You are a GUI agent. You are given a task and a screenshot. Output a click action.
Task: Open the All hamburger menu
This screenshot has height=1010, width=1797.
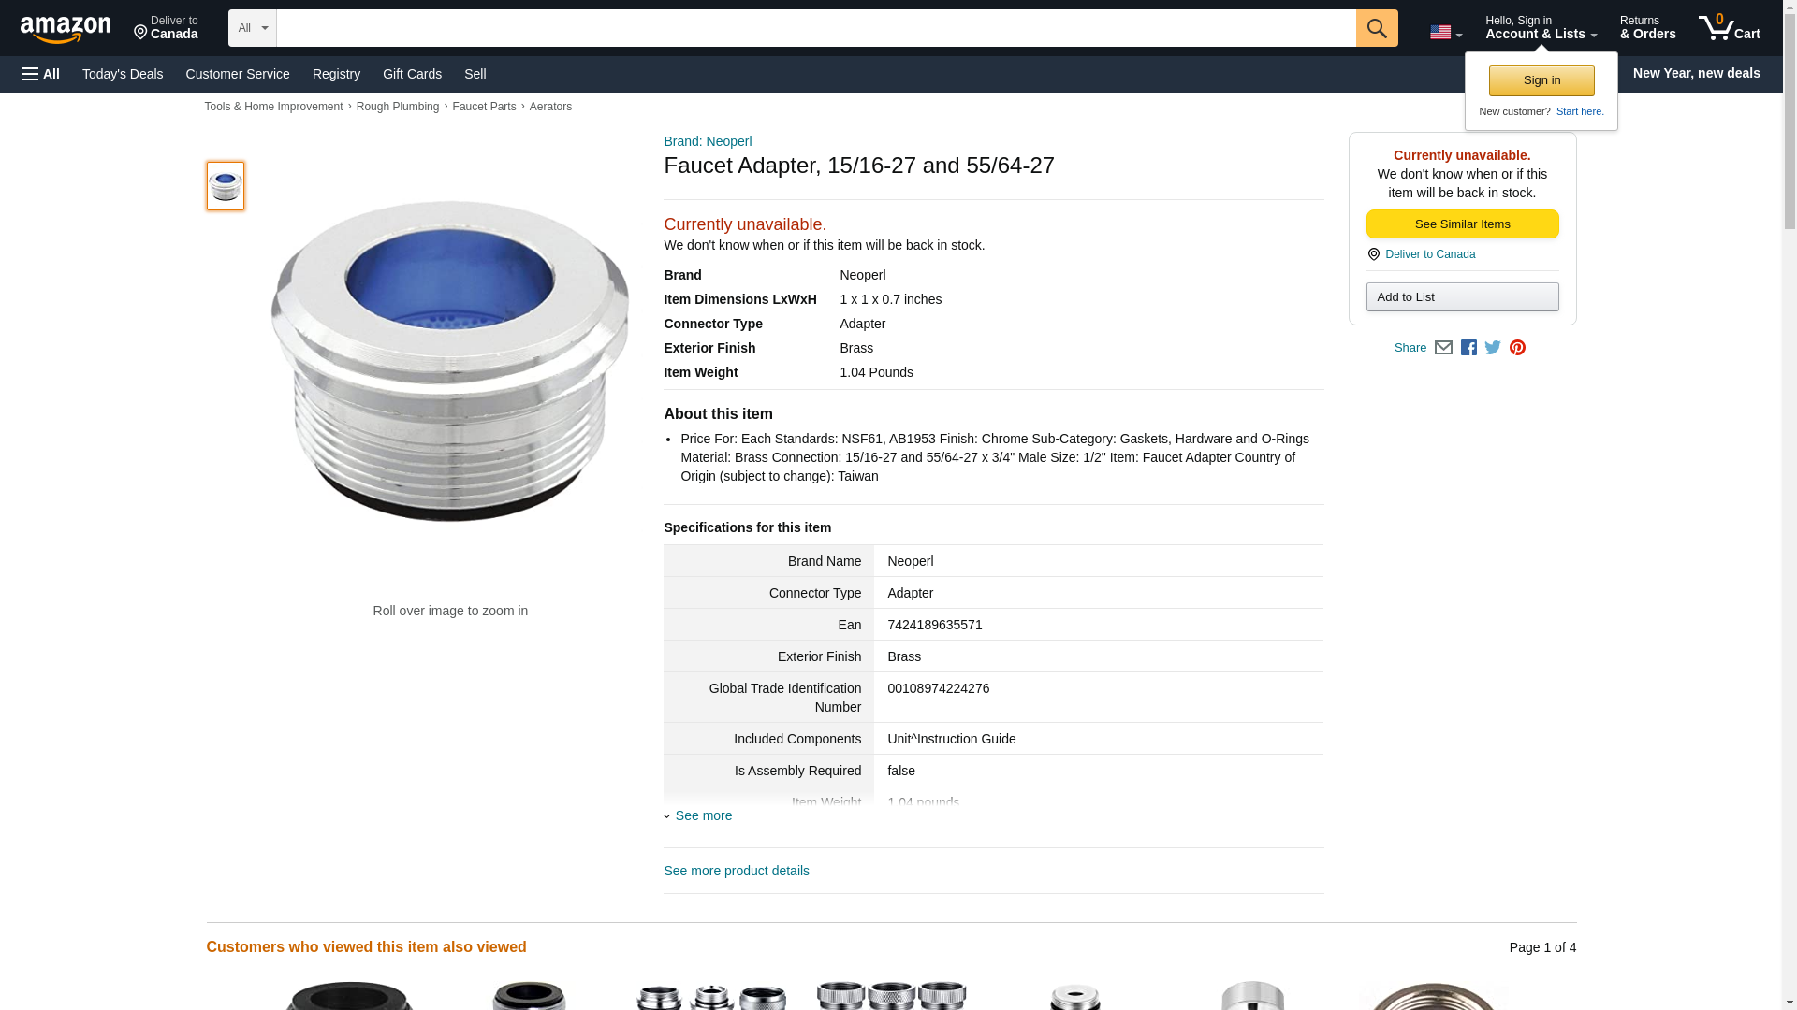[x=41, y=74]
